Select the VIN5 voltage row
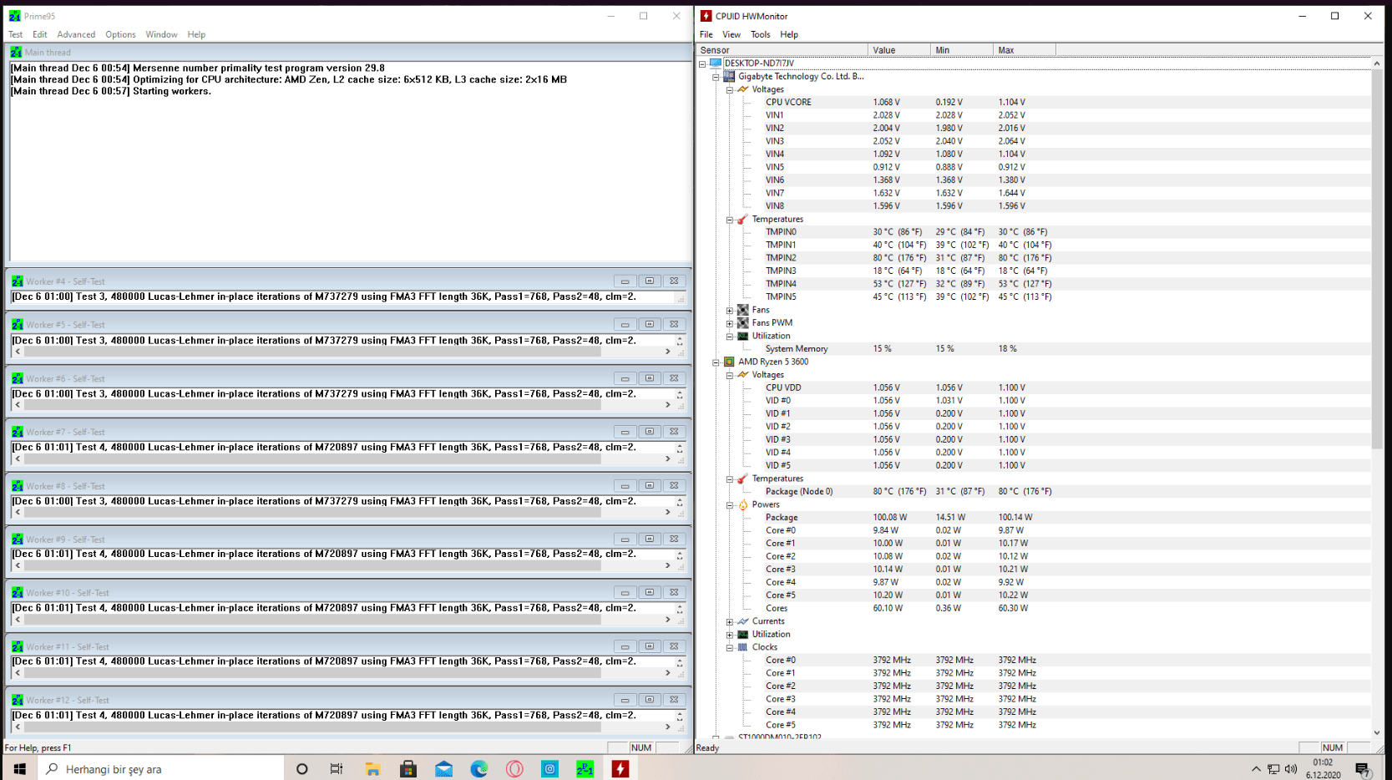This screenshot has width=1392, height=780. click(1035, 167)
